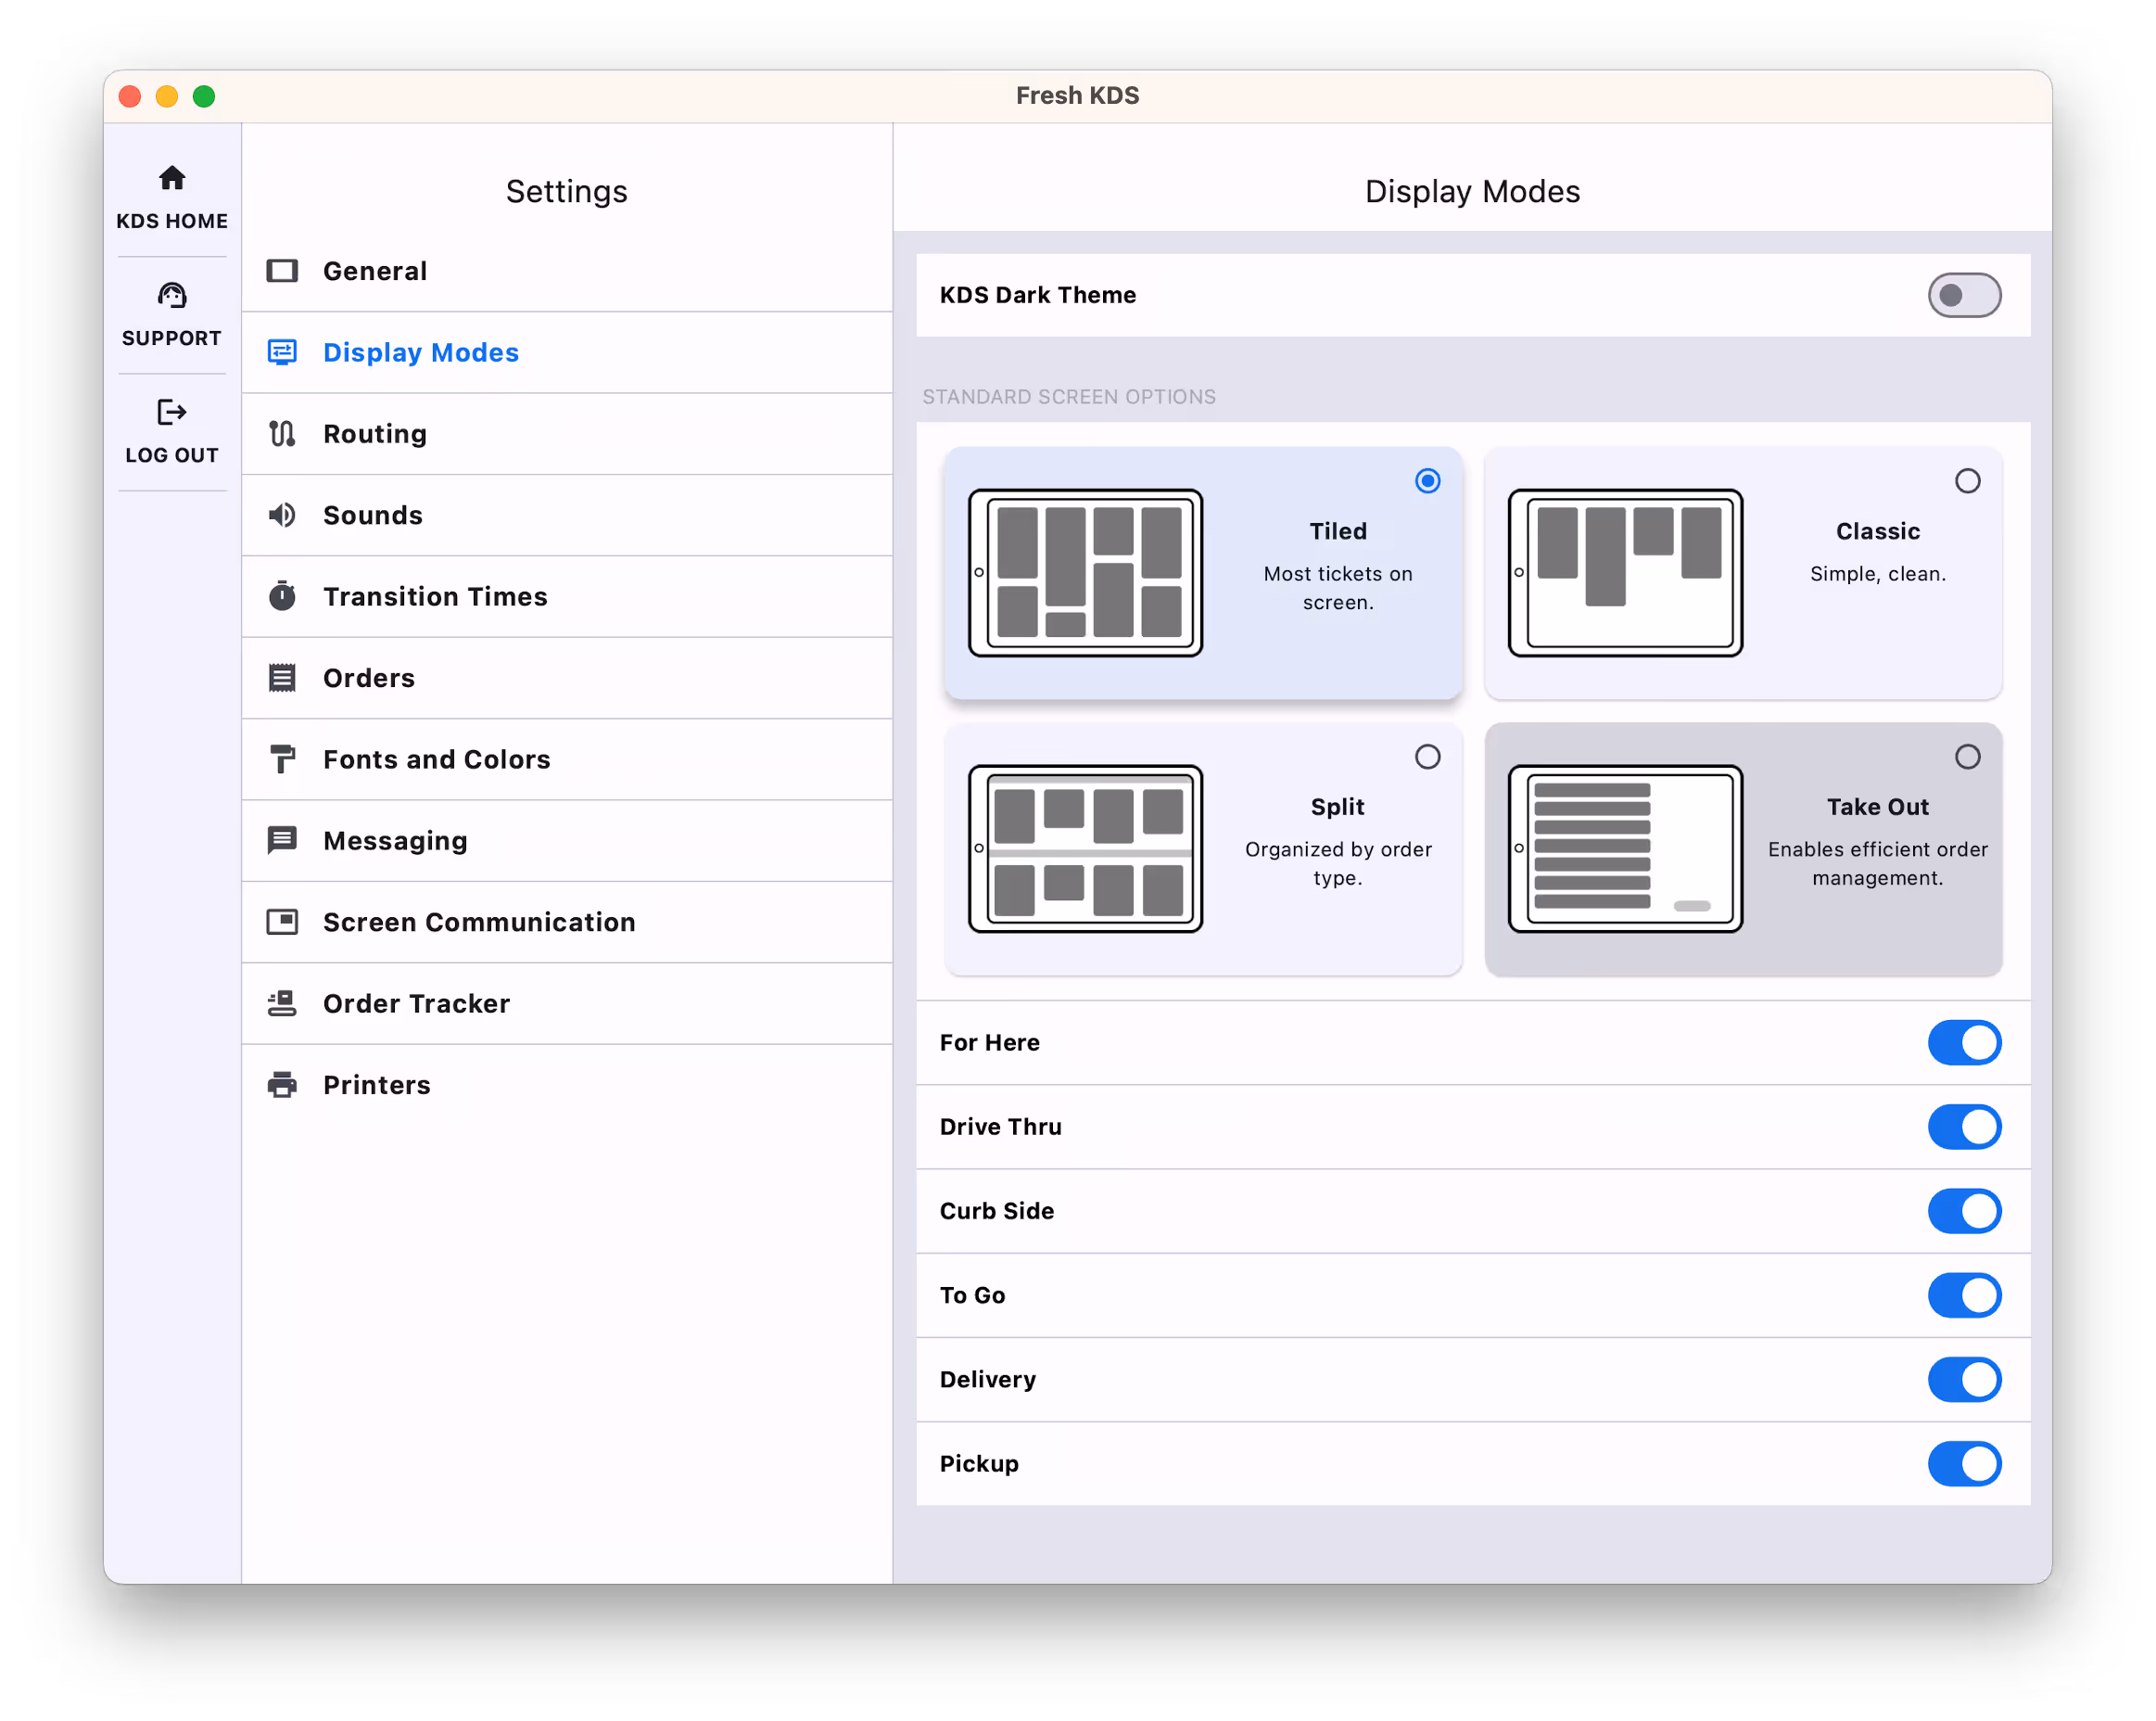The height and width of the screenshot is (1721, 2156).
Task: Choose the Split layout radio button
Action: tap(1427, 758)
